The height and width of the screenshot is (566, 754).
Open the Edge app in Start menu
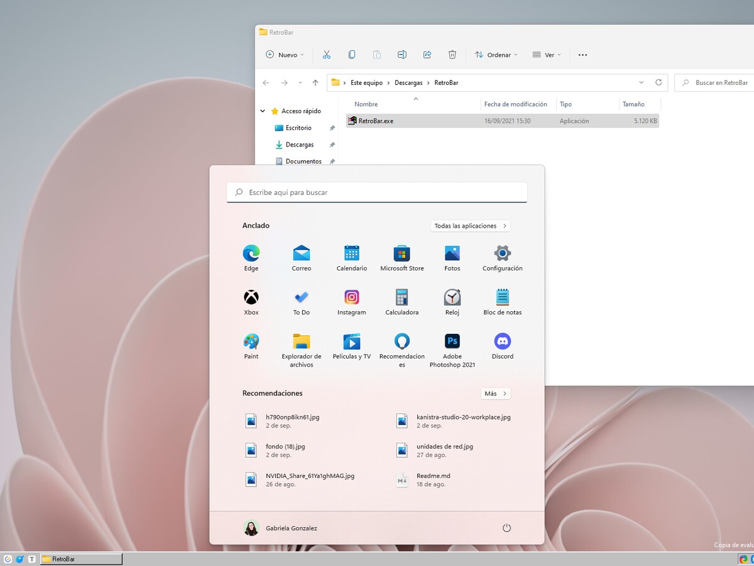click(251, 258)
